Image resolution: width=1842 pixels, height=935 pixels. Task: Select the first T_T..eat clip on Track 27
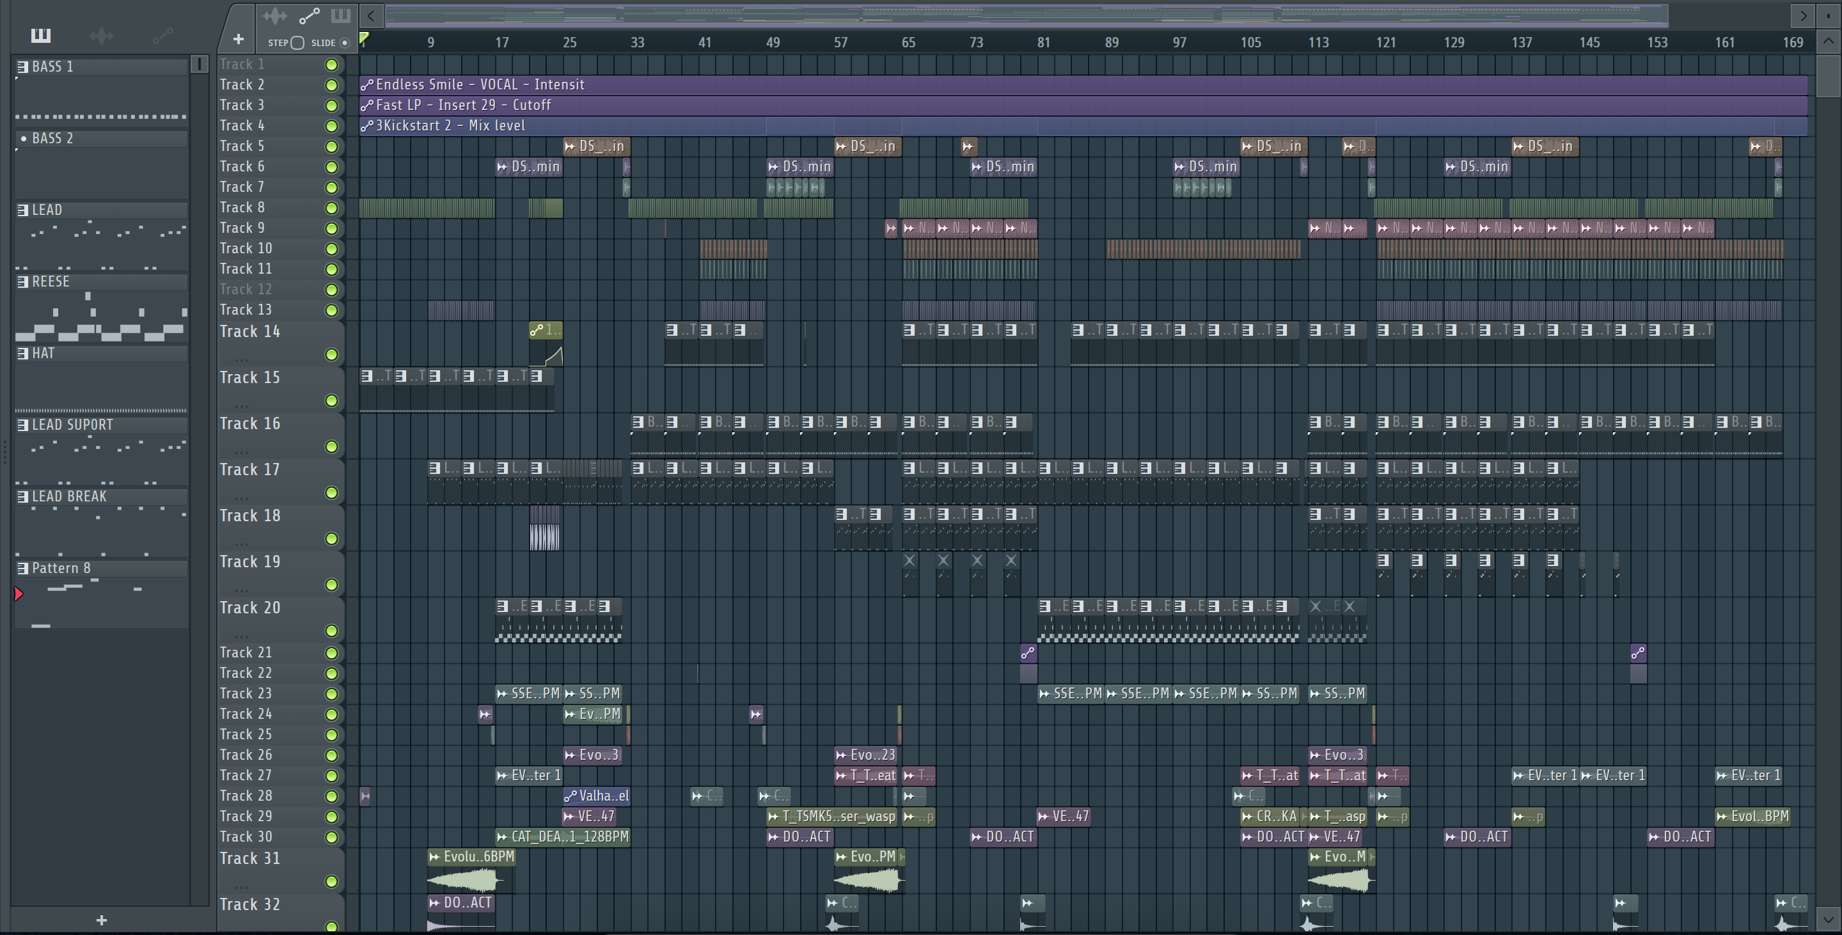[866, 775]
